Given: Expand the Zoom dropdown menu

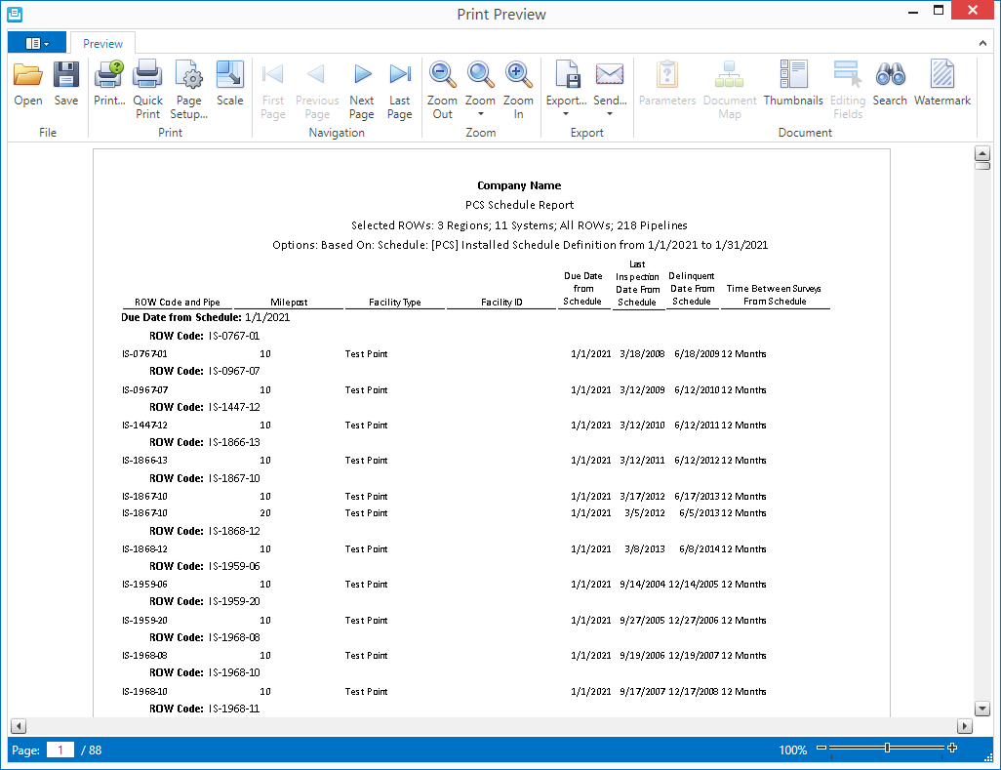Looking at the screenshot, I should (x=480, y=114).
